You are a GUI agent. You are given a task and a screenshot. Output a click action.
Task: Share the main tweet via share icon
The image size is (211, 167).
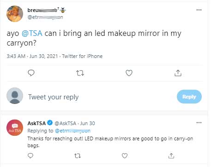point(178,73)
